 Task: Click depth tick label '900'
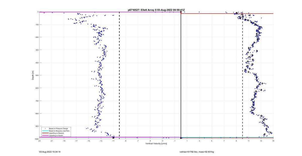pyautogui.click(x=37, y=126)
